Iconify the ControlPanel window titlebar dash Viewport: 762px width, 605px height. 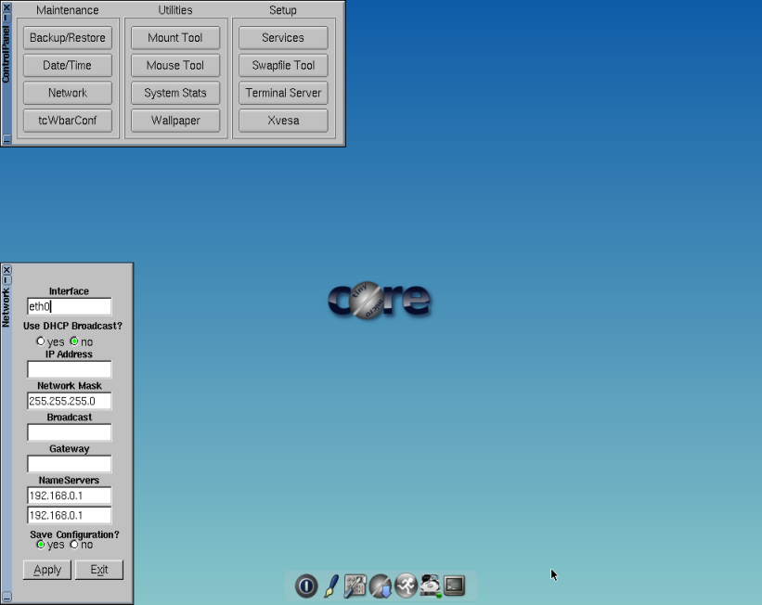(6, 18)
